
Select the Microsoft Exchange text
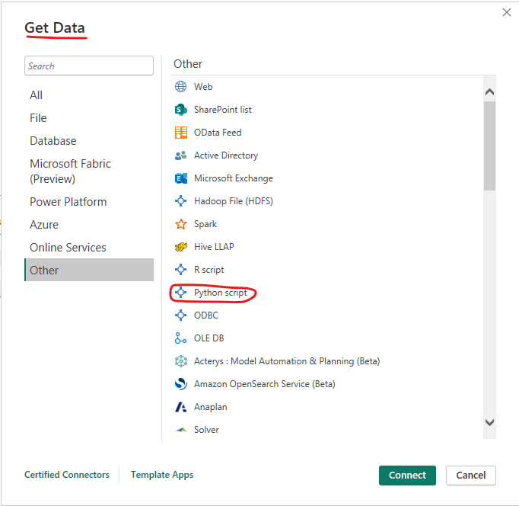(234, 178)
